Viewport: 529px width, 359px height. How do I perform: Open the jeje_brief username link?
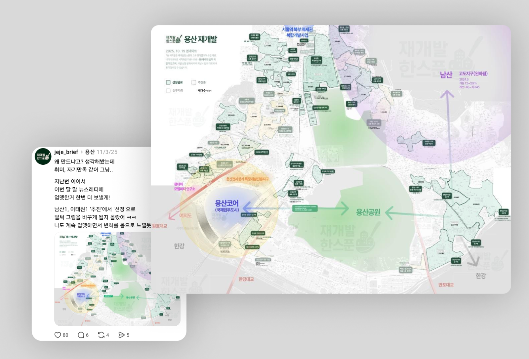66,152
